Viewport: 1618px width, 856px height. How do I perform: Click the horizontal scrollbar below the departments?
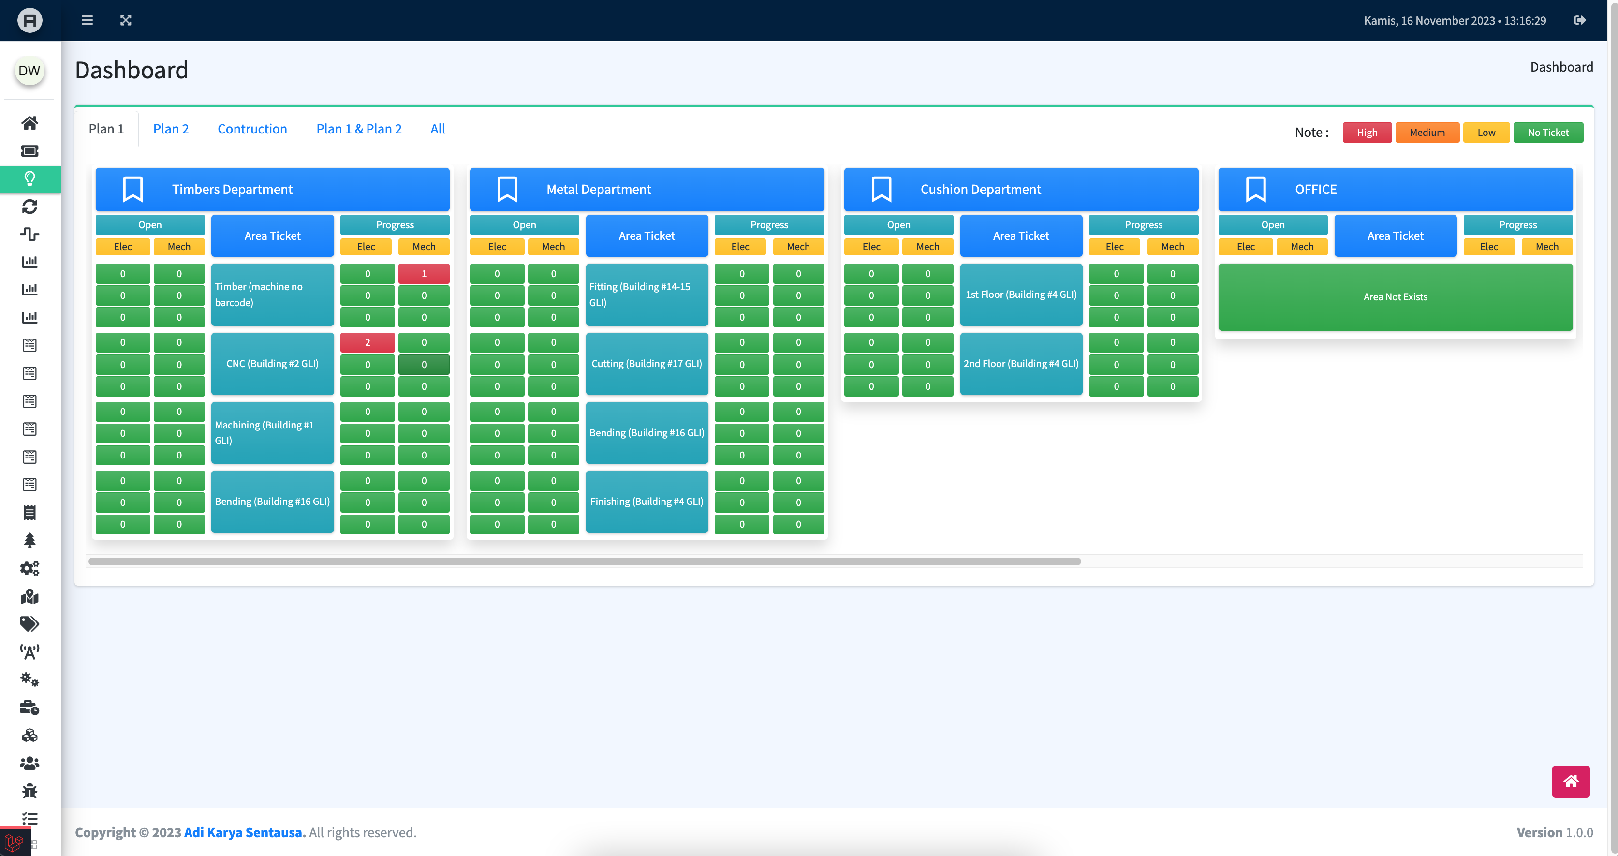(584, 561)
